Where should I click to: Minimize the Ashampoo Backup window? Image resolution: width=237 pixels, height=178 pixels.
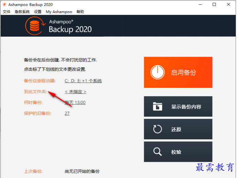(200, 4)
